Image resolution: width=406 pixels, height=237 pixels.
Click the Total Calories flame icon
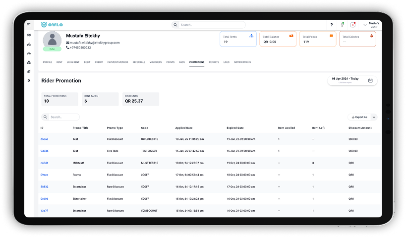point(372,36)
